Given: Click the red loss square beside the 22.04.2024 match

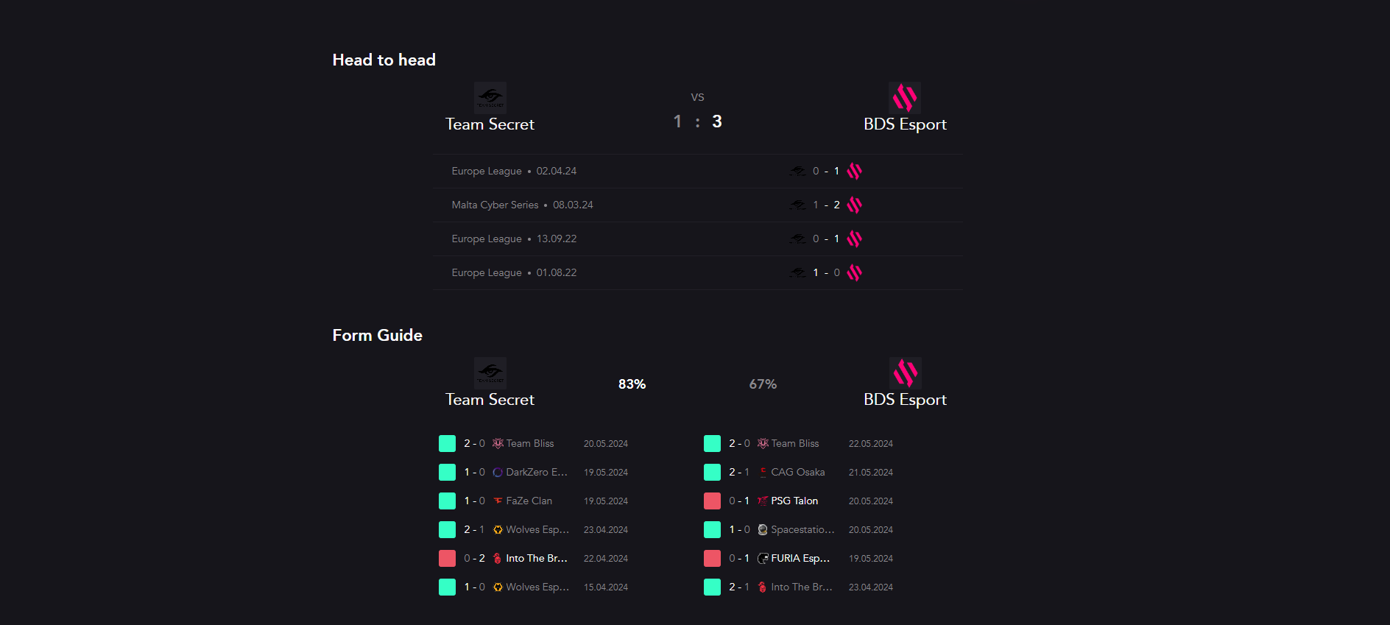Looking at the screenshot, I should point(447,559).
